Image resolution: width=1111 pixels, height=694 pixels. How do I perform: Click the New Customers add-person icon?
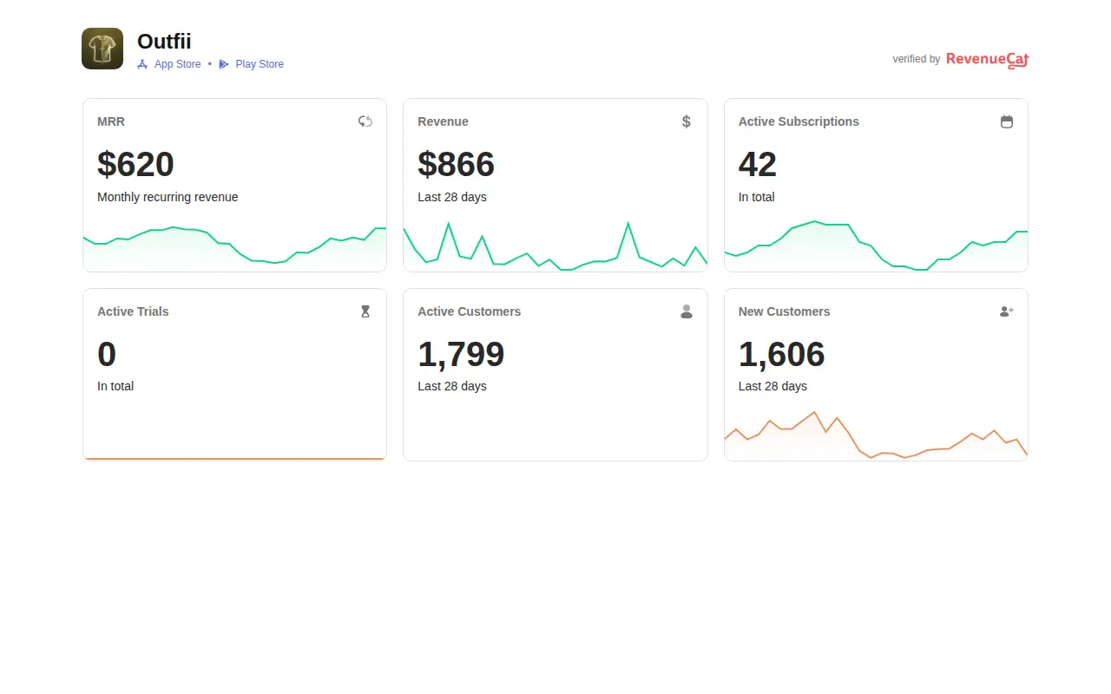click(1007, 311)
